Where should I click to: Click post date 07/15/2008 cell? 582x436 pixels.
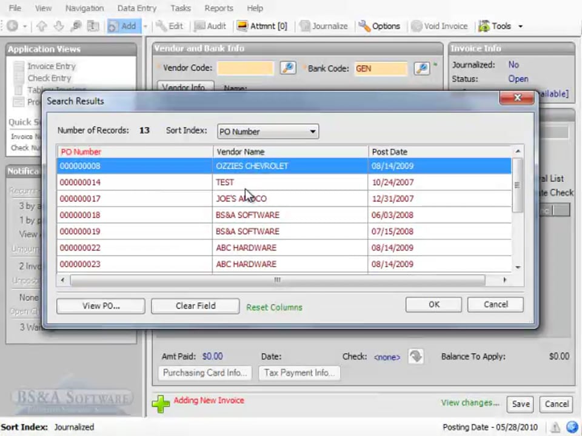coord(440,231)
